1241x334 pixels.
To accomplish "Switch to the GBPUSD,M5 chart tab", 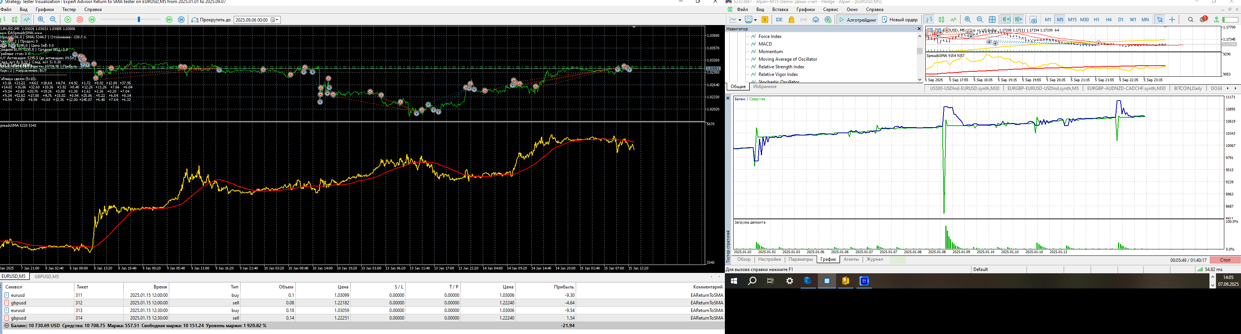I will click(x=47, y=277).
